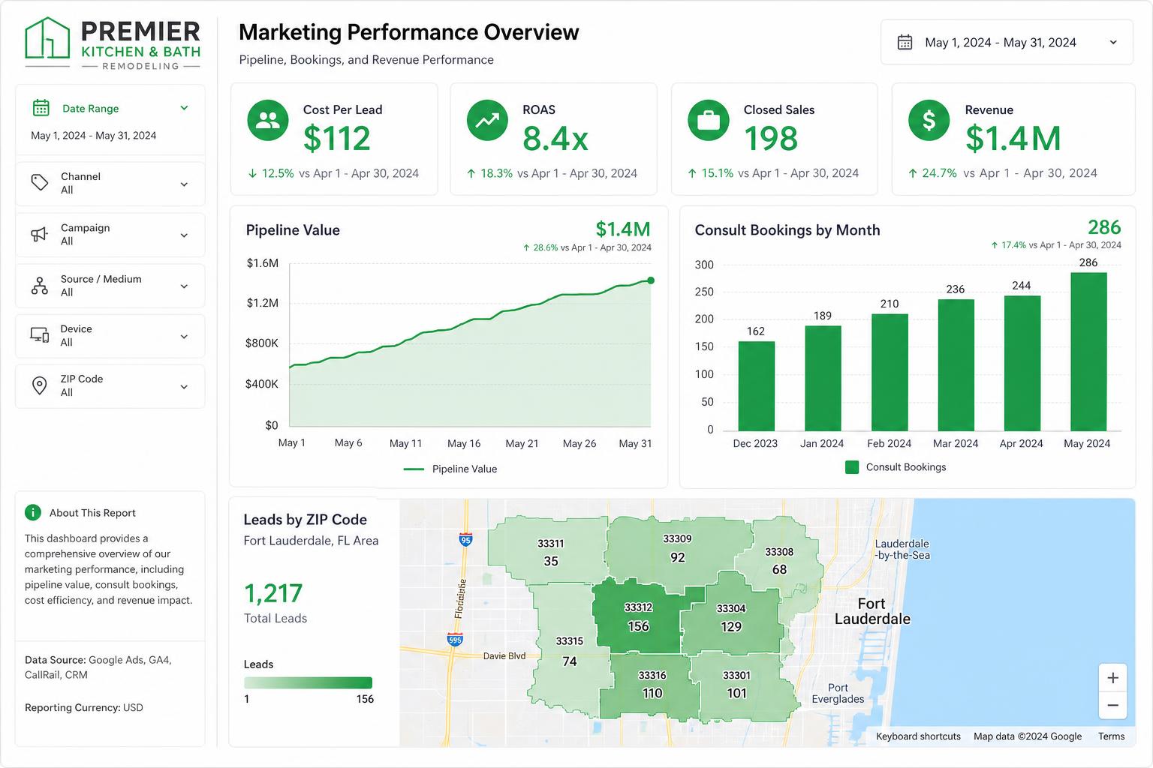Click the Premier Kitchen & Bath house logo
Image resolution: width=1153 pixels, height=768 pixels.
pyautogui.click(x=47, y=38)
